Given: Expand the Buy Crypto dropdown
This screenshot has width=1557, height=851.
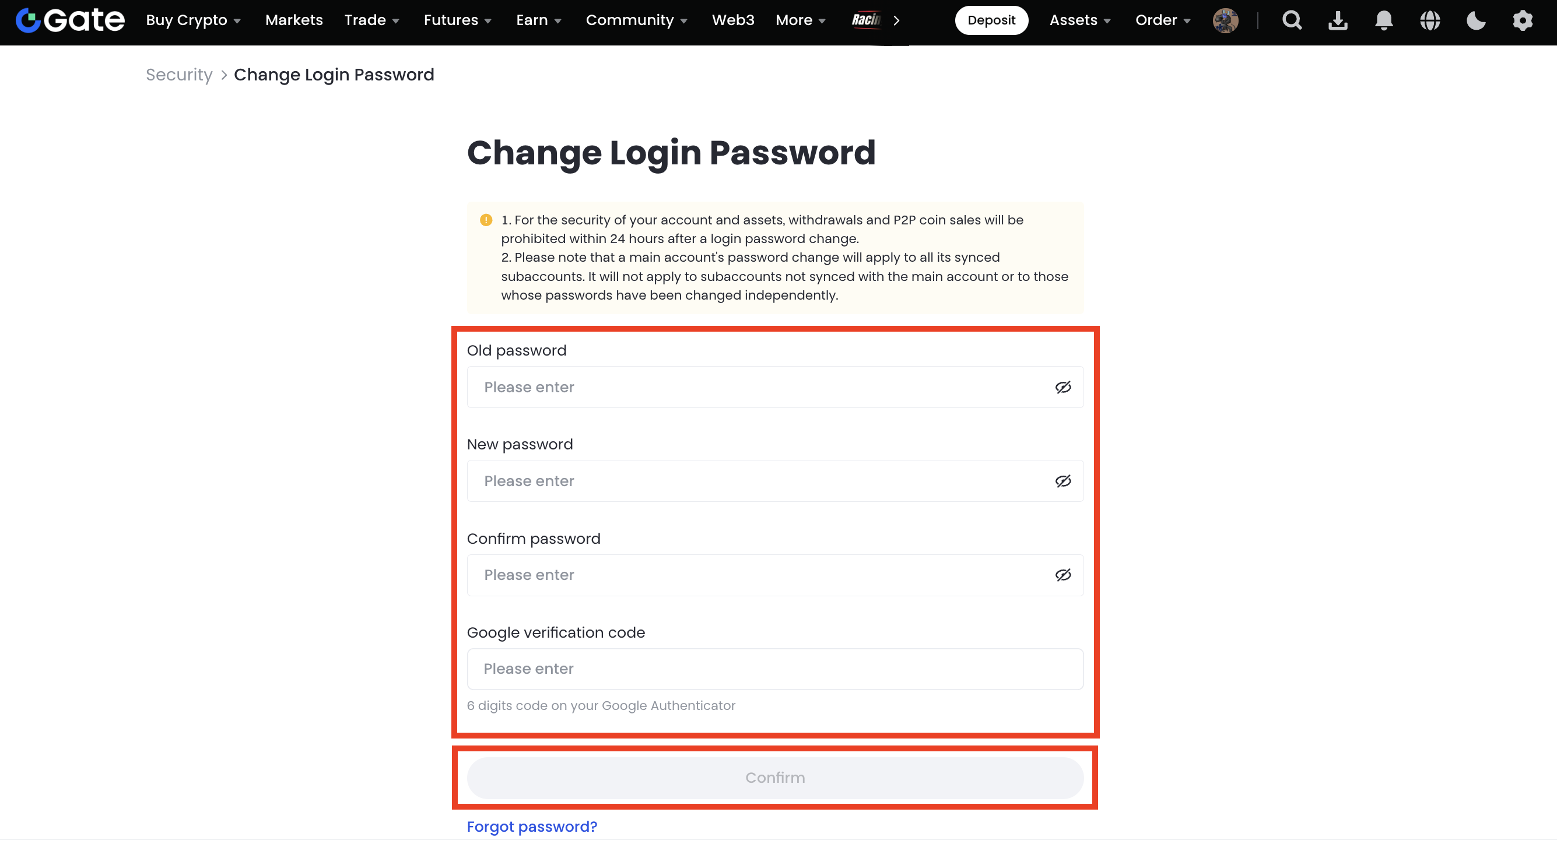Looking at the screenshot, I should point(193,20).
